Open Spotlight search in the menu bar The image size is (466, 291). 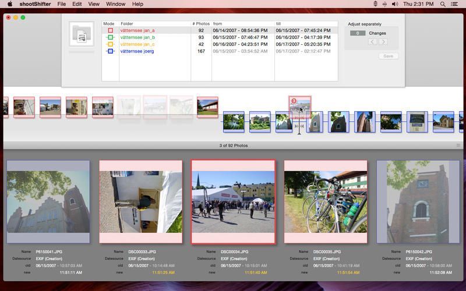[x=443, y=4]
